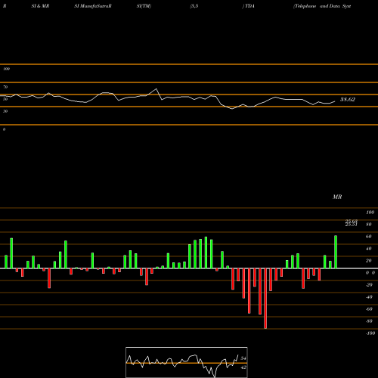Click the 'SI(TM)' header text
This screenshot has height=378, width=378.
click(x=144, y=6)
